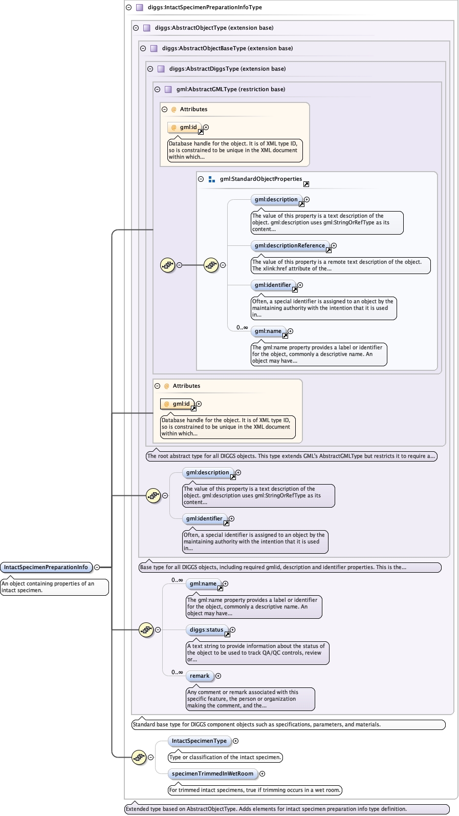Viewport: 459px width, 816px height.
Task: Click purple type icon of gml:AbstractGMLType
Action: pyautogui.click(x=168, y=89)
